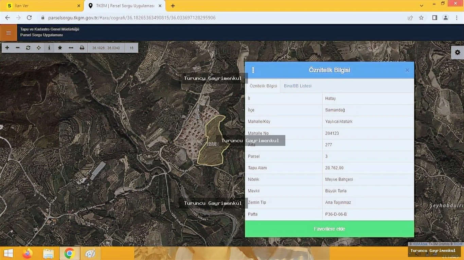Launch Firefox from the taskbar
Screen dimensions: 464x260
coord(28,253)
